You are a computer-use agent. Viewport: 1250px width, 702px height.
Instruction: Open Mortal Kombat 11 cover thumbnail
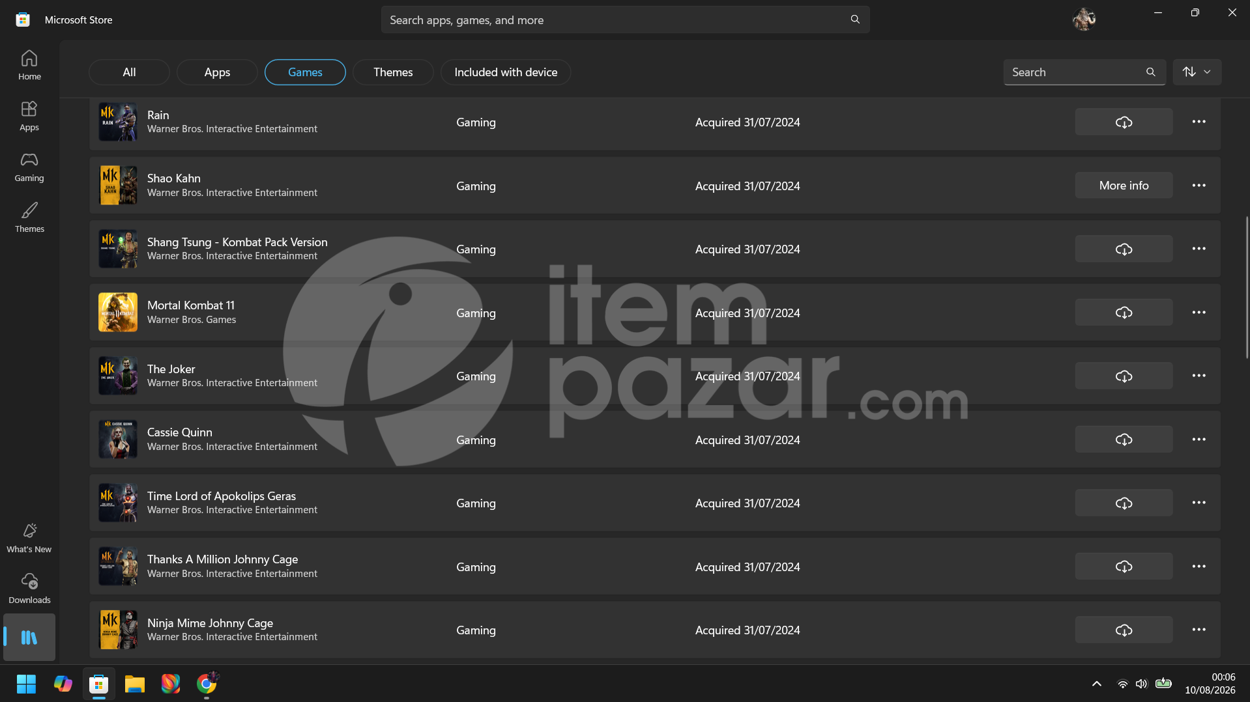118,313
